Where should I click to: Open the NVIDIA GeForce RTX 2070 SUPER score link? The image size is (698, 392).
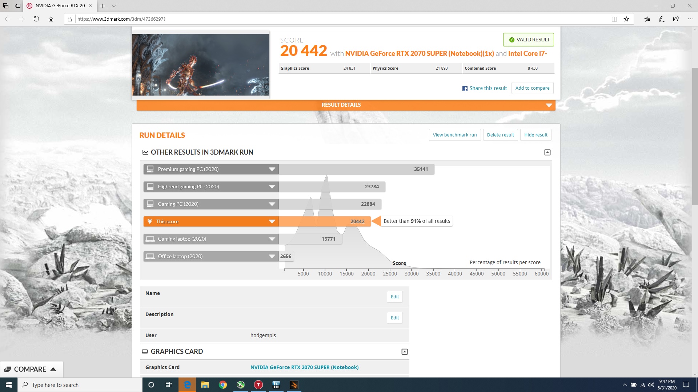tap(420, 53)
